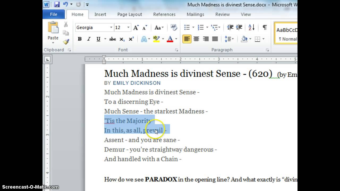Open the Clipboard pane launcher
Image resolution: width=340 pixels, height=191 pixels.
[x=69, y=50]
